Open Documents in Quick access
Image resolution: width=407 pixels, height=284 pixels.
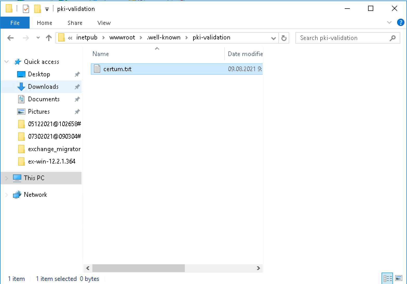[44, 99]
